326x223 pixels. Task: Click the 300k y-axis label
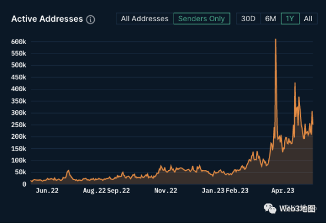[x=18, y=113]
